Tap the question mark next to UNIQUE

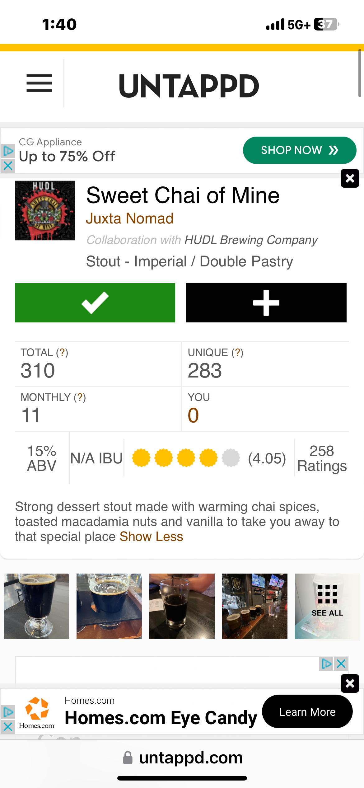[237, 353]
